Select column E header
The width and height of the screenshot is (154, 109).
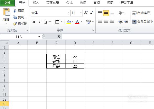click(x=93, y=43)
